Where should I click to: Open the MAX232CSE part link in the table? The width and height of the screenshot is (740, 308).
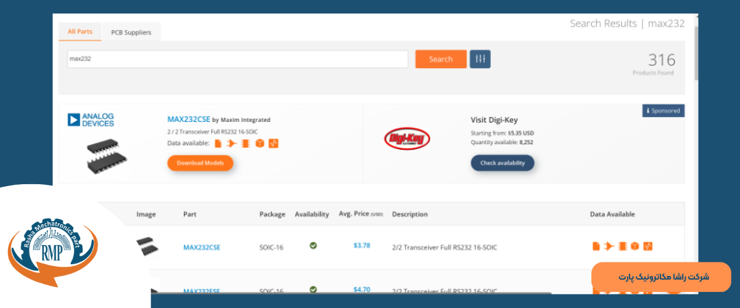[202, 248]
